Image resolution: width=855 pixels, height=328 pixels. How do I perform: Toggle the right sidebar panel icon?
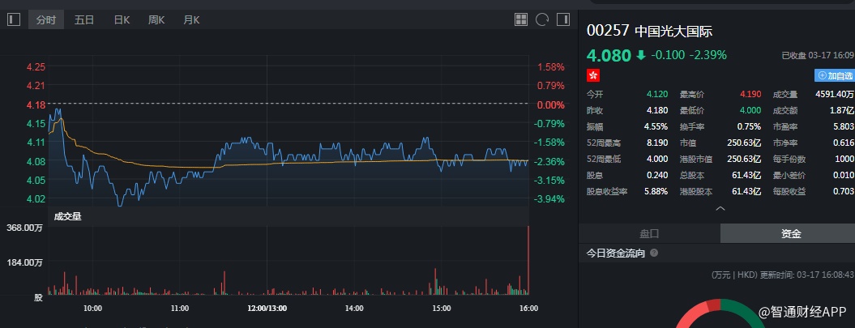tap(563, 19)
